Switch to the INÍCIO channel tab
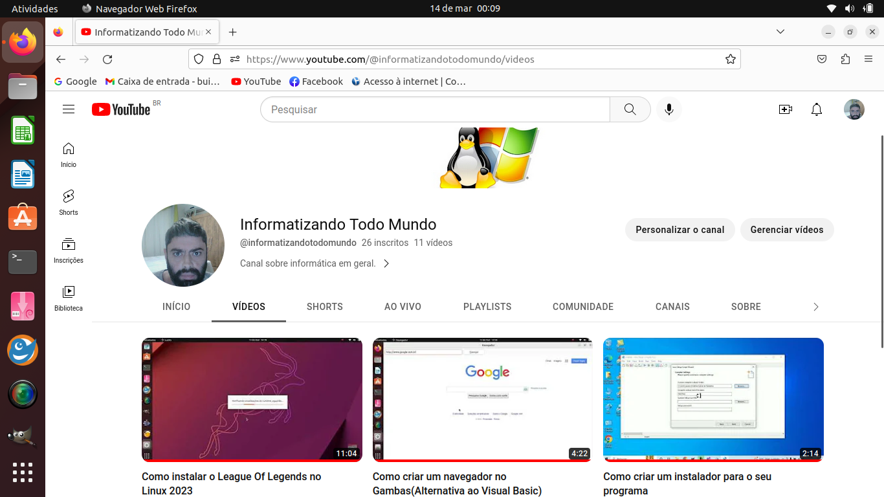884x497 pixels. (x=177, y=307)
